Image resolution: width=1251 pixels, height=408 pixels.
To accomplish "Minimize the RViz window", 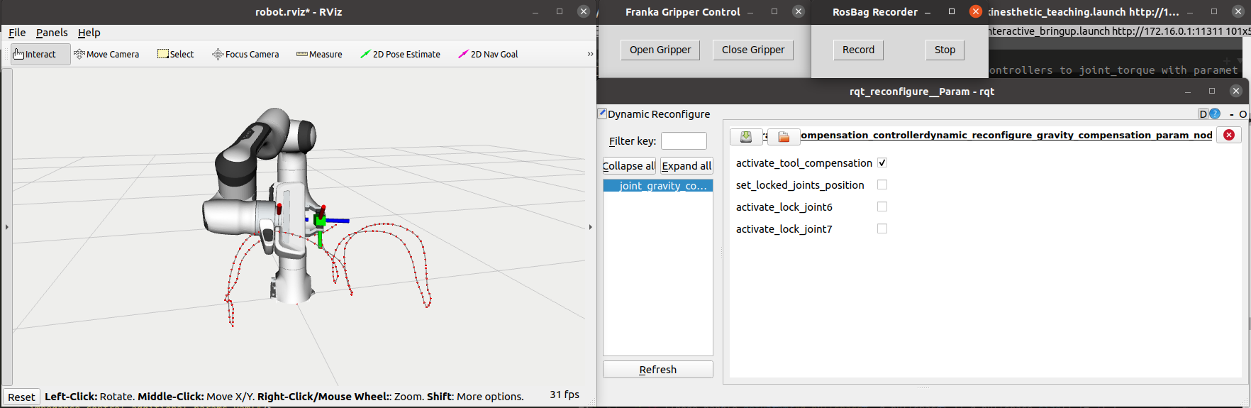I will click(x=535, y=12).
